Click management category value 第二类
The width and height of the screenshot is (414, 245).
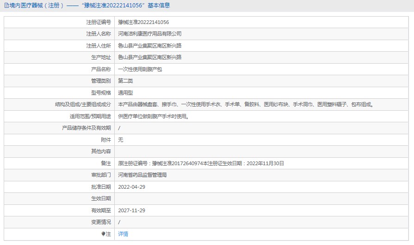click(125, 81)
